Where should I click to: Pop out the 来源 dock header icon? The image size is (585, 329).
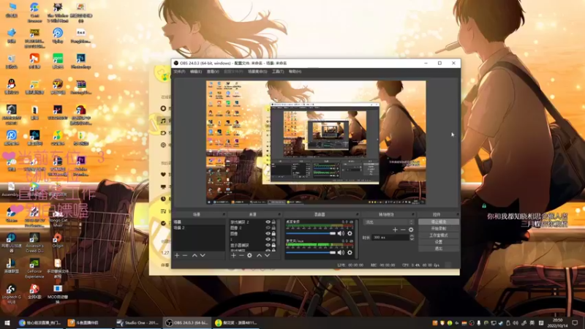pos(279,214)
